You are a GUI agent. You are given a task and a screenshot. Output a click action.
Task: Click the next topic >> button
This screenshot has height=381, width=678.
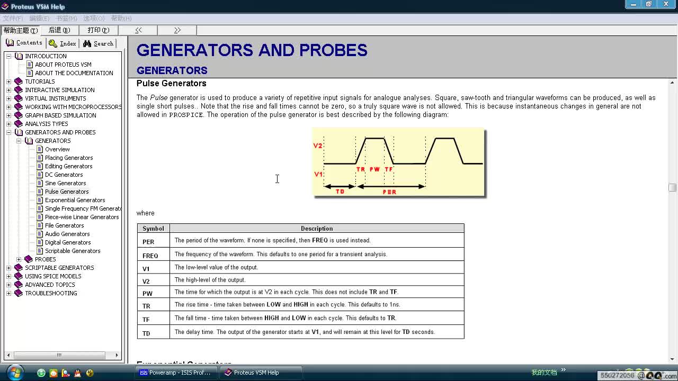tap(177, 30)
